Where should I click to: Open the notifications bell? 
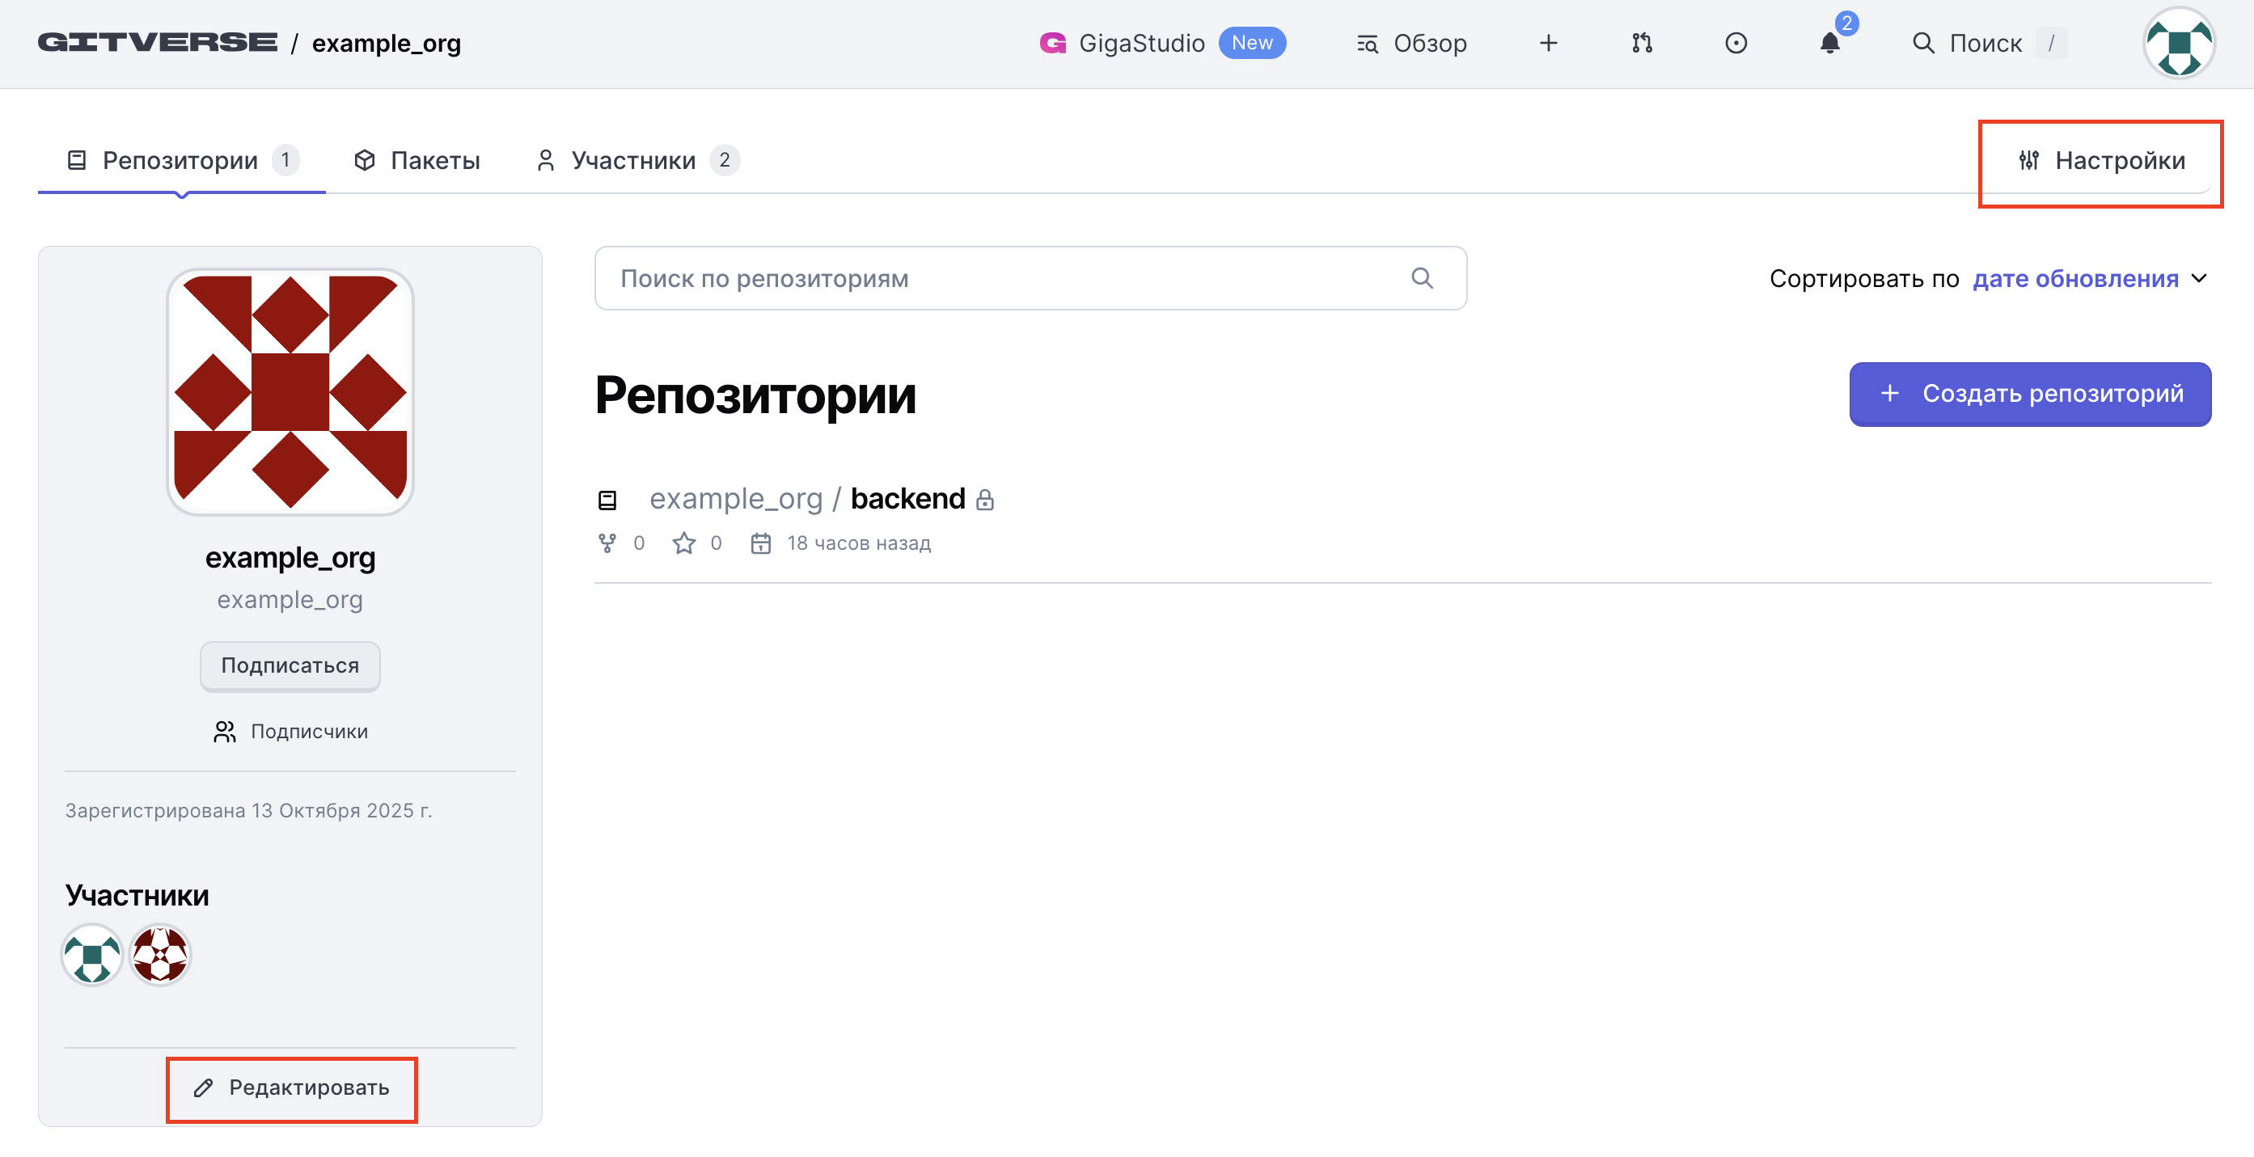1829,43
